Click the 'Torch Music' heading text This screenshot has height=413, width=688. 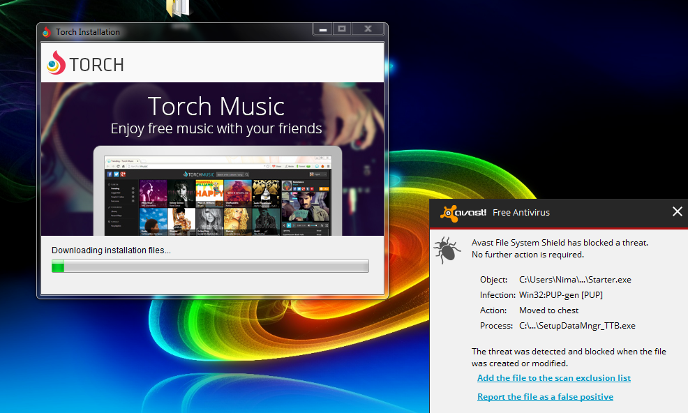pyautogui.click(x=216, y=107)
